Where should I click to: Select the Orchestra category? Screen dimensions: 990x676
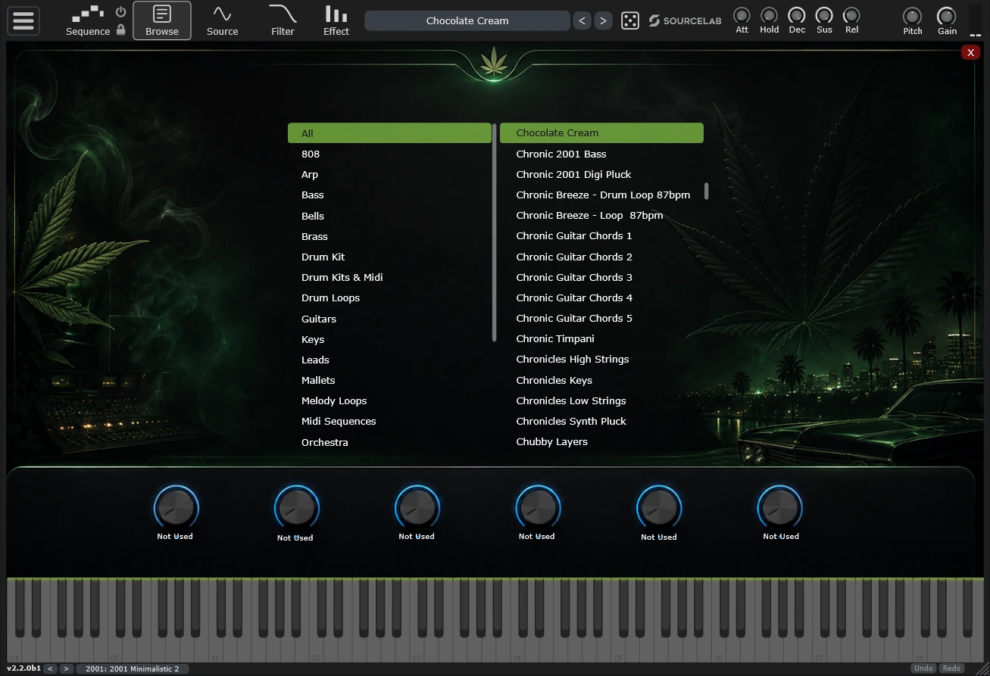[x=389, y=442]
